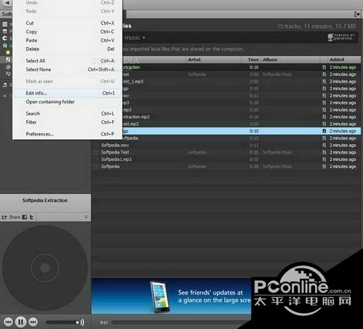Click the file icon in Softpedia1.mp3 row
363x329 pixels.
(324, 160)
